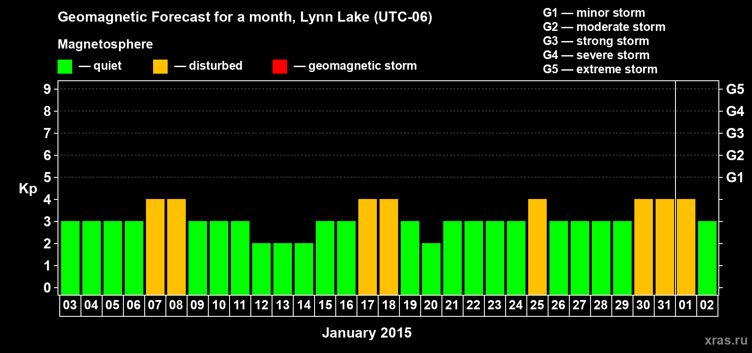
Task: Click the green bar for day 16
Action: pos(346,258)
